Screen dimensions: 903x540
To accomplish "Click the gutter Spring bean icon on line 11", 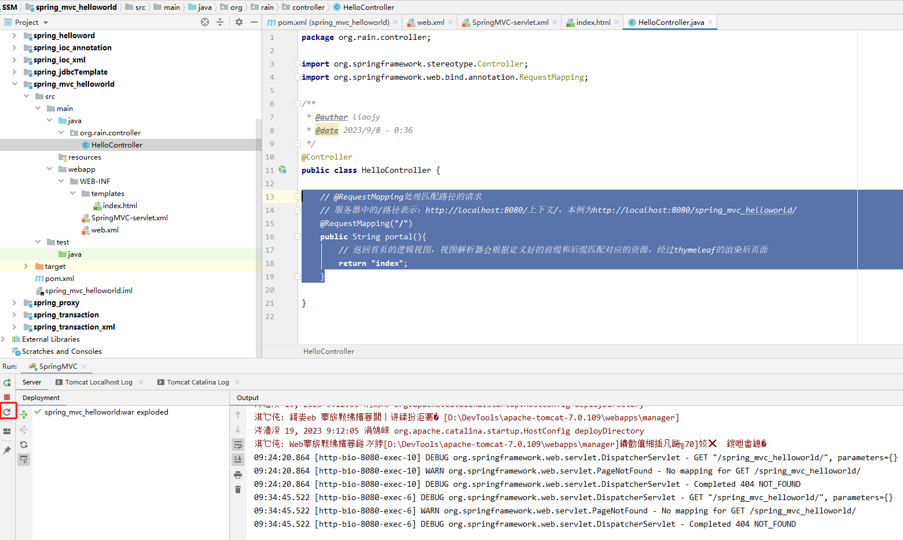I will pyautogui.click(x=282, y=170).
